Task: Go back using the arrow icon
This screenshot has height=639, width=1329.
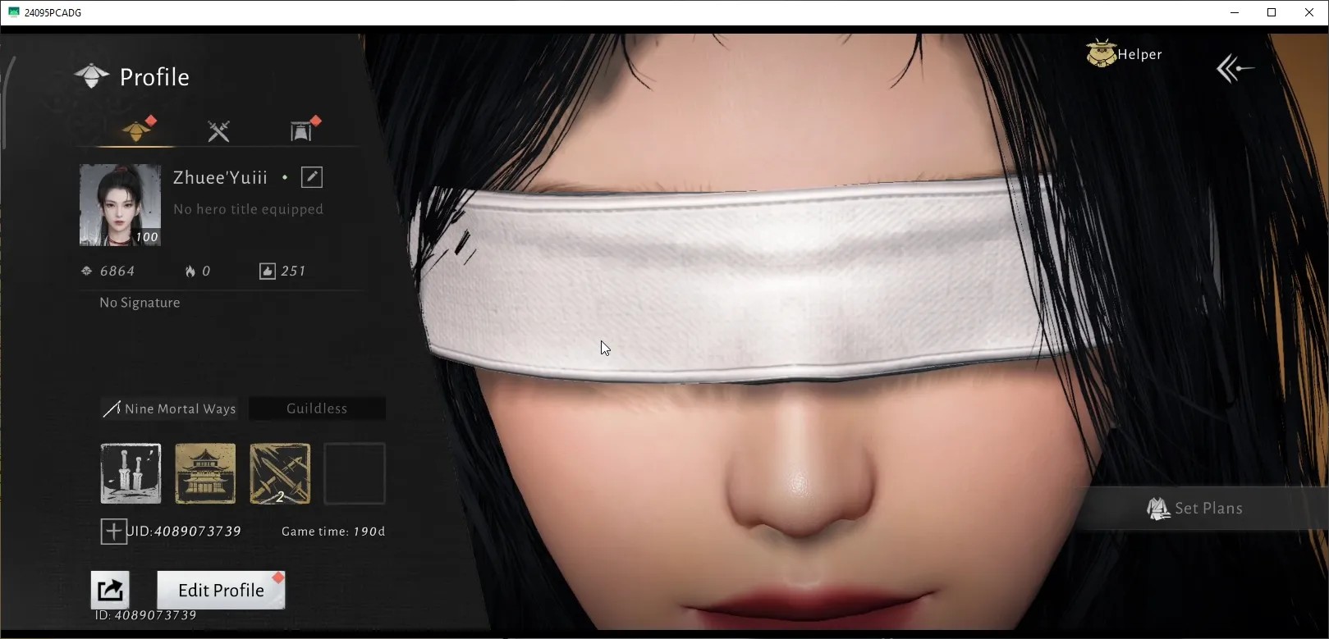Action: click(1235, 69)
